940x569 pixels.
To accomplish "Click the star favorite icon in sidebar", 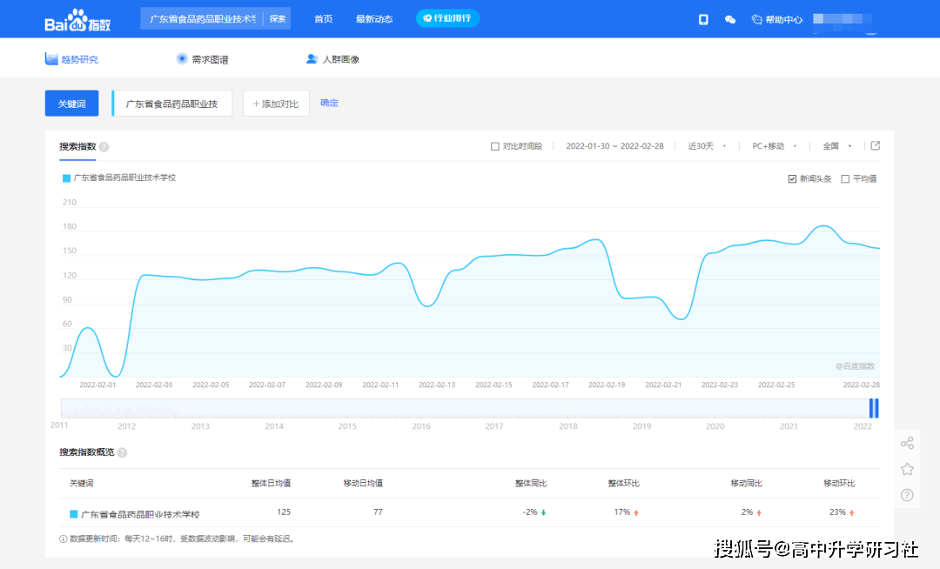I will 907,469.
